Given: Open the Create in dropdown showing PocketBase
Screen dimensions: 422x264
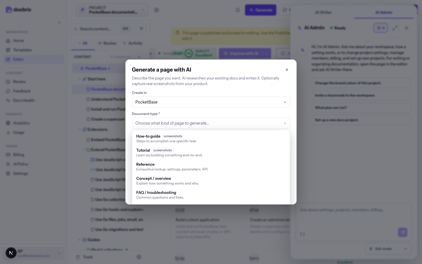Looking at the screenshot, I should [x=211, y=102].
